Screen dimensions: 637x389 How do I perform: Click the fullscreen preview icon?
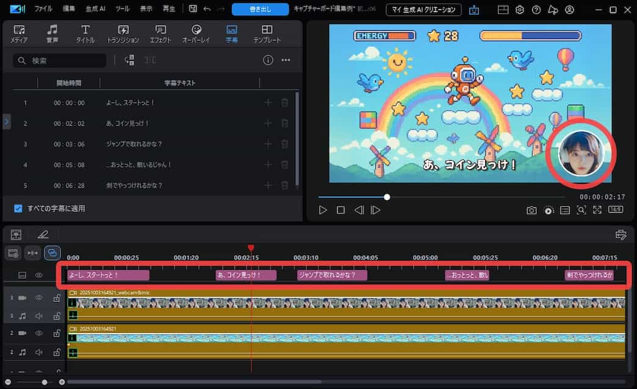[x=597, y=209]
